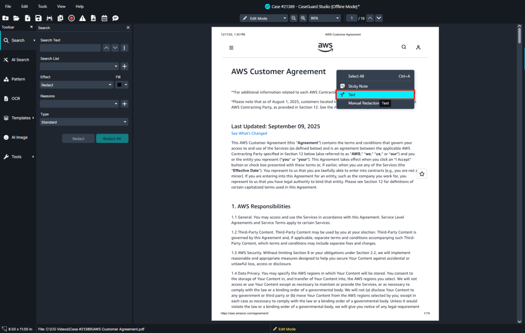Screen dimensions: 525x333
Task: Click the black Fill color swatch
Action: (x=119, y=85)
